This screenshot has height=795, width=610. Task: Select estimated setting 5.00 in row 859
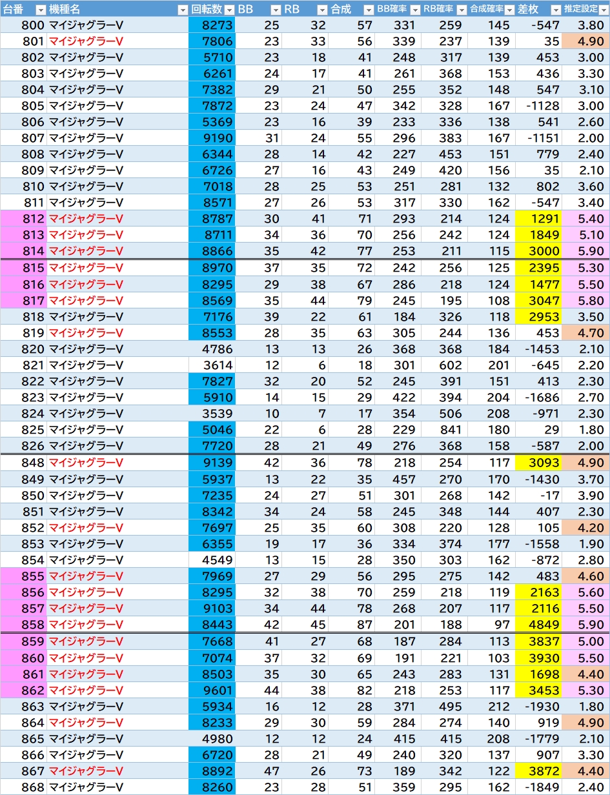(x=585, y=641)
